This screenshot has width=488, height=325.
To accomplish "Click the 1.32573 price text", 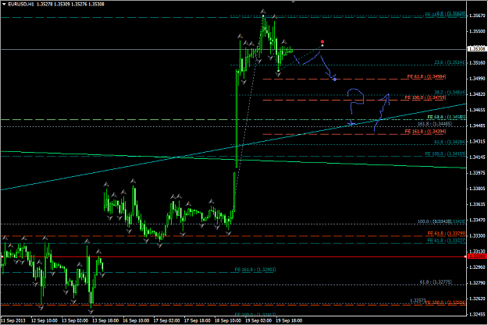I will (x=418, y=301).
